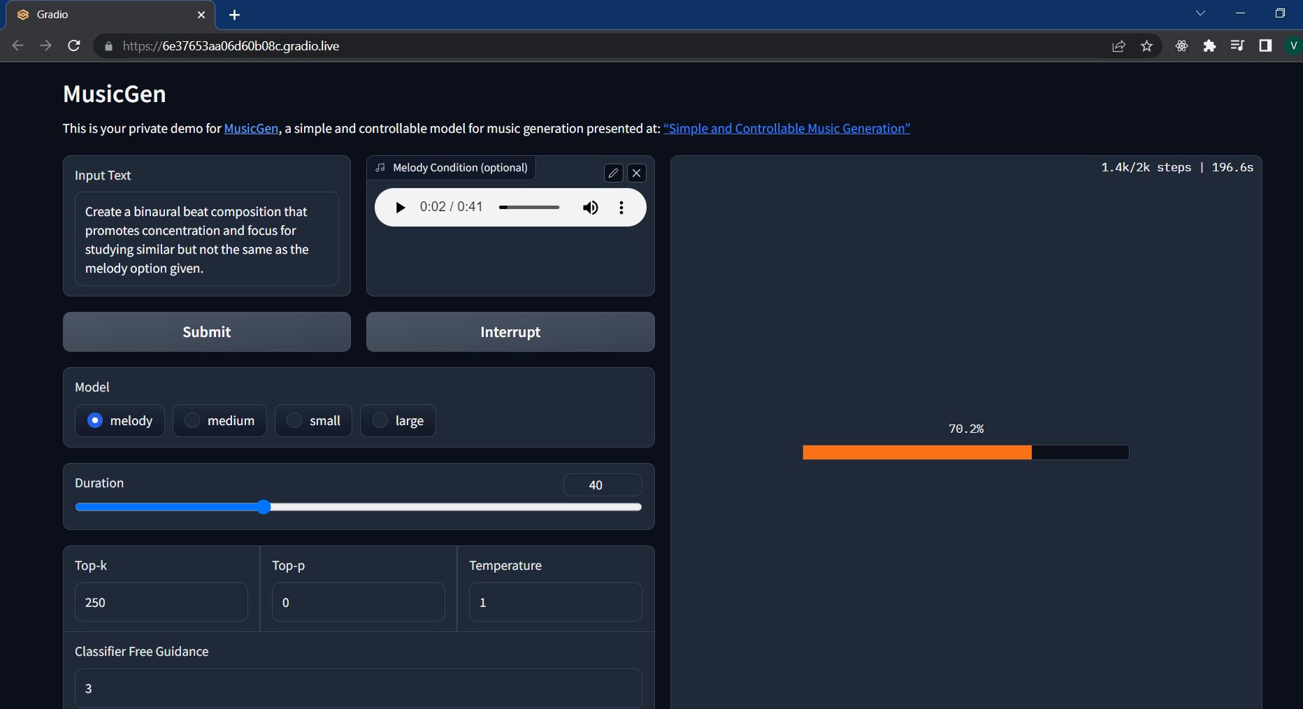Open the profile avatar V
Viewport: 1303px width, 709px height.
[1293, 46]
